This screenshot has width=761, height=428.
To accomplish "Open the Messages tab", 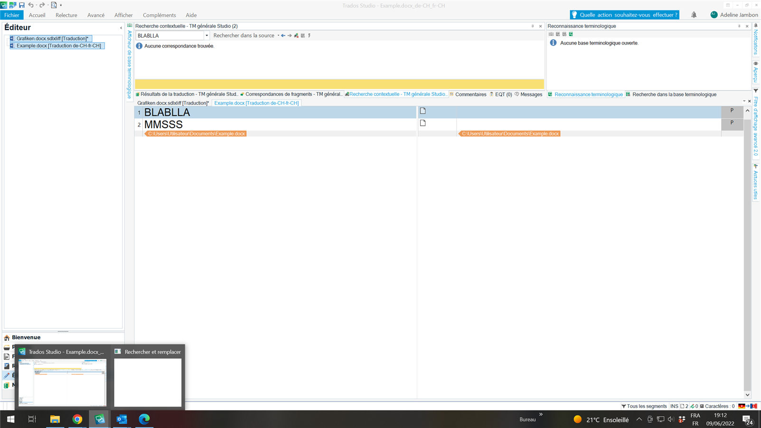I will pyautogui.click(x=528, y=94).
